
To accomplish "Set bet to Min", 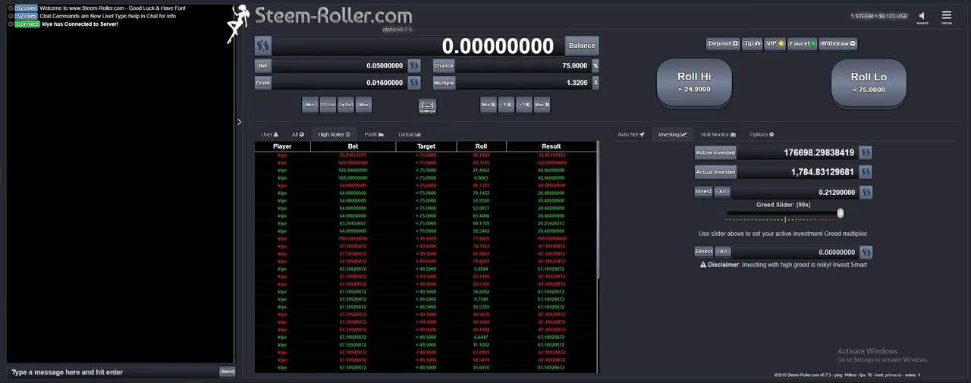I will point(310,105).
